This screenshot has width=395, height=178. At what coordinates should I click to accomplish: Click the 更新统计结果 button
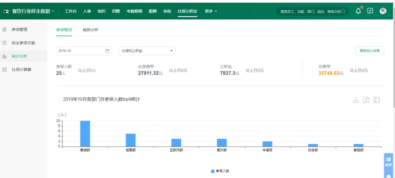coord(369,51)
